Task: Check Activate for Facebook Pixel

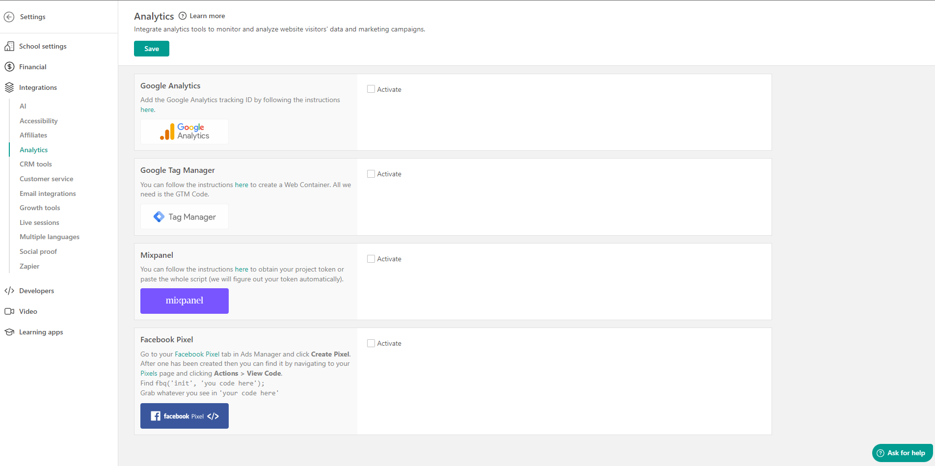Action: point(371,343)
